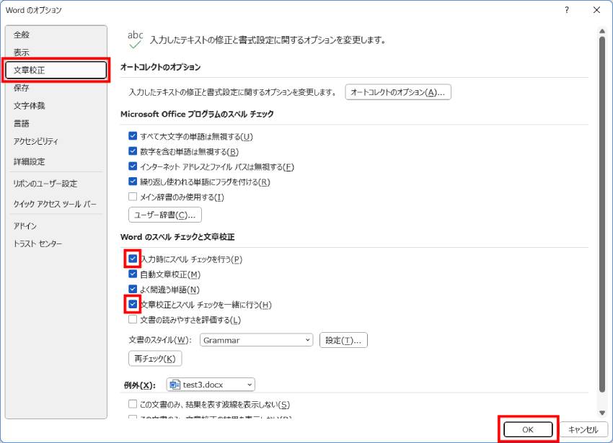The height and width of the screenshot is (443, 613).
Task: Toggle 入力時にスペル チェックを行う checkbox
Action: tap(133, 259)
